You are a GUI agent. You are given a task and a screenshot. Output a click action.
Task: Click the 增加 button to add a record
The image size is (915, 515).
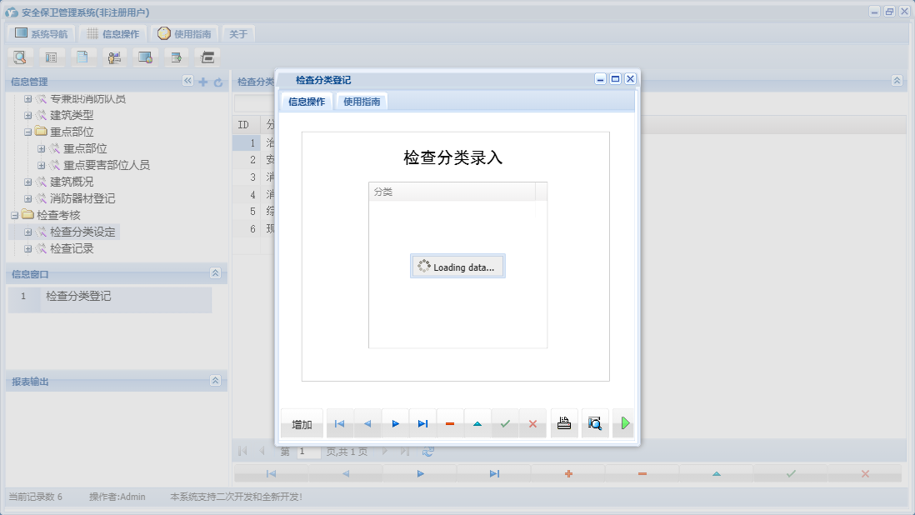click(x=301, y=423)
